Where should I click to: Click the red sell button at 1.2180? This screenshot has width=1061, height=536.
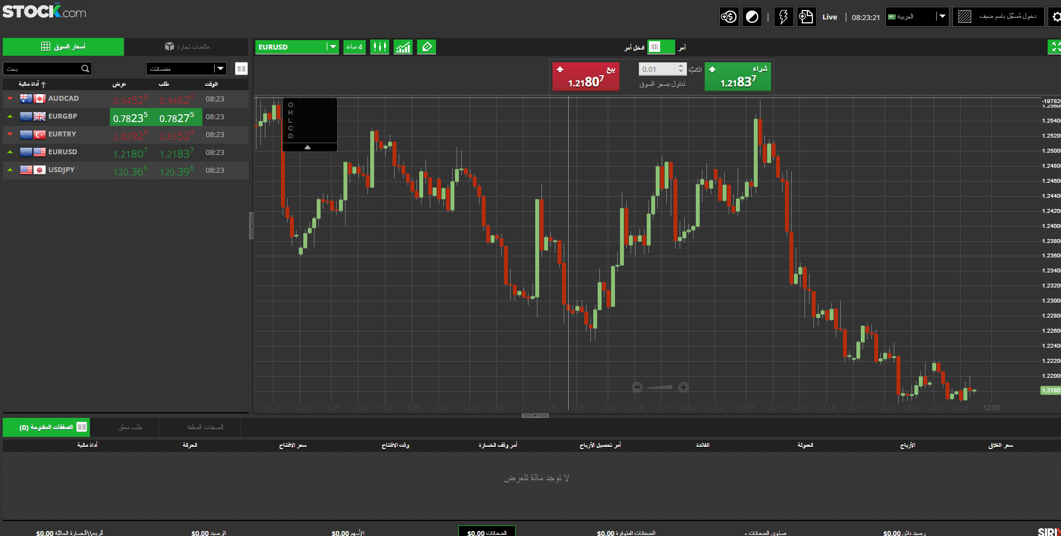585,76
